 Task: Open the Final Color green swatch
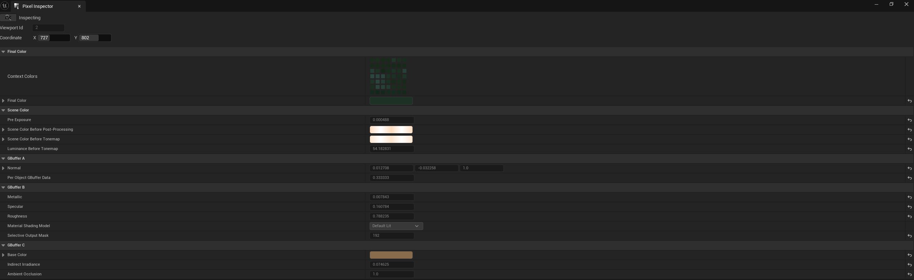pos(391,101)
